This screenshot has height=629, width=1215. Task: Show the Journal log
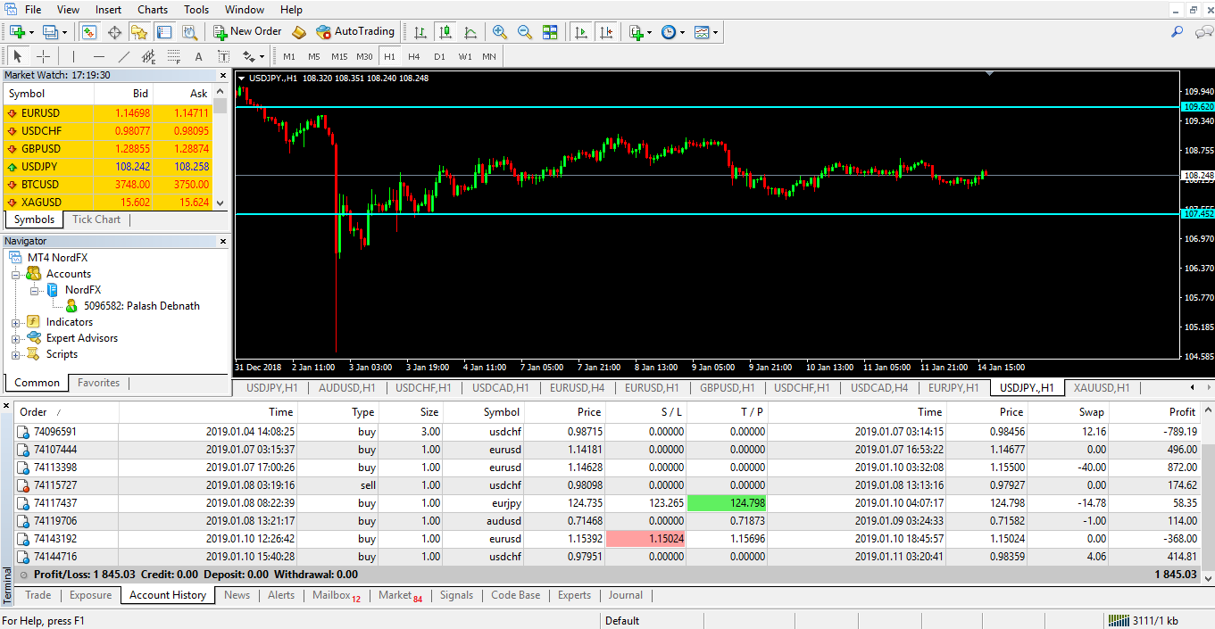click(625, 595)
